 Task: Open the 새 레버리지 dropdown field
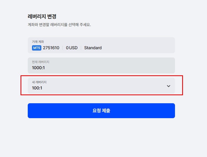101,86
